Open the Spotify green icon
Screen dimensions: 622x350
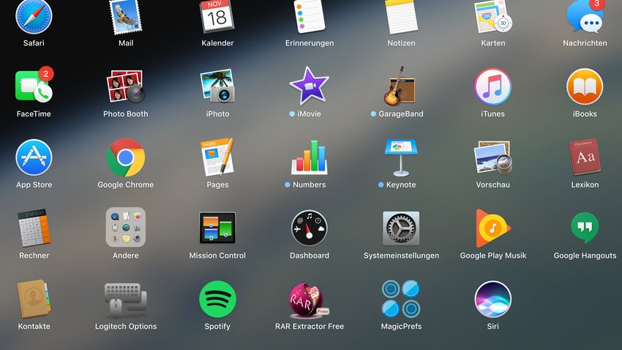(217, 299)
